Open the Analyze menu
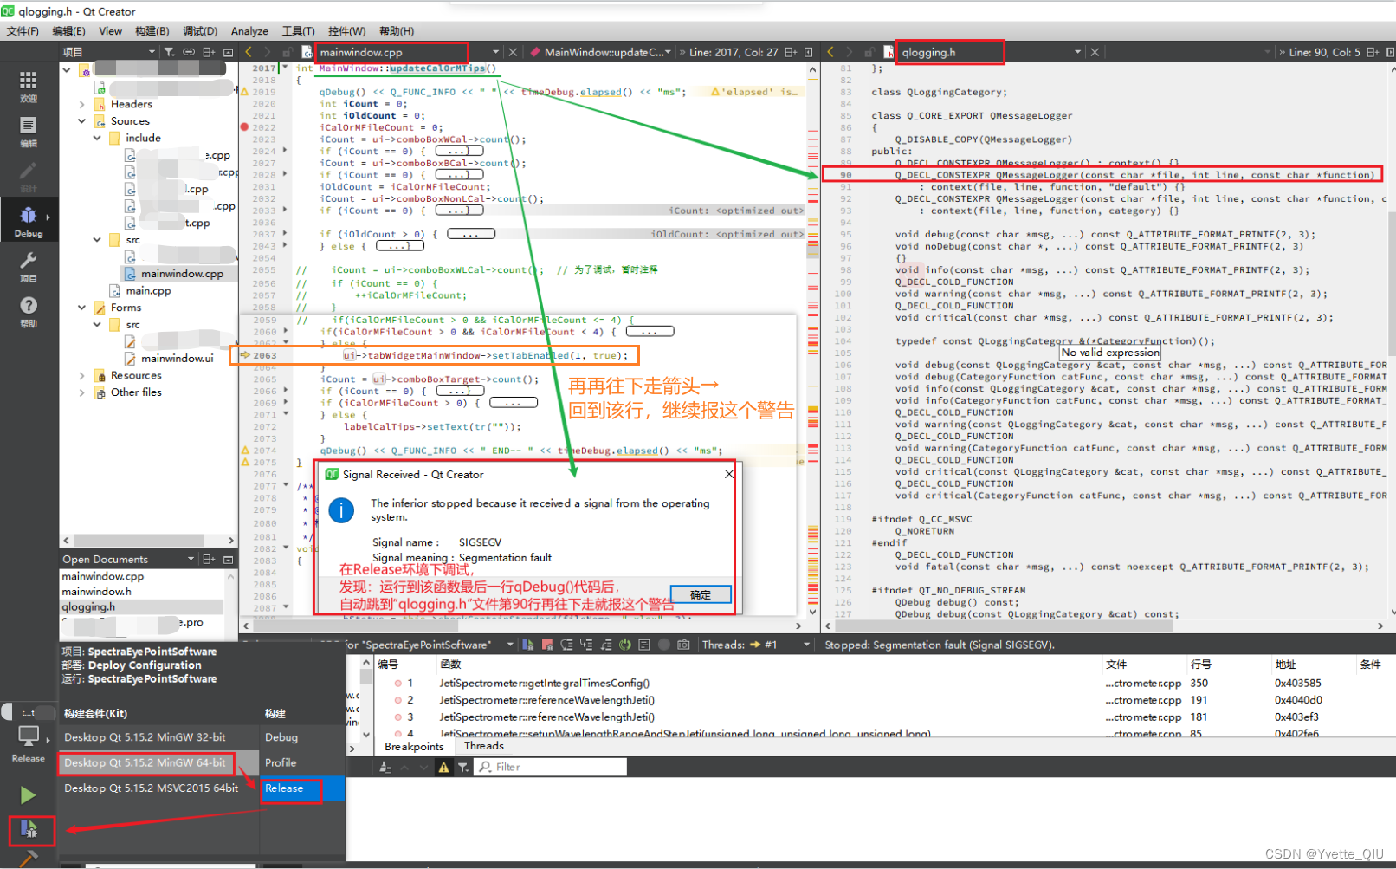The image size is (1396, 869). point(249,31)
